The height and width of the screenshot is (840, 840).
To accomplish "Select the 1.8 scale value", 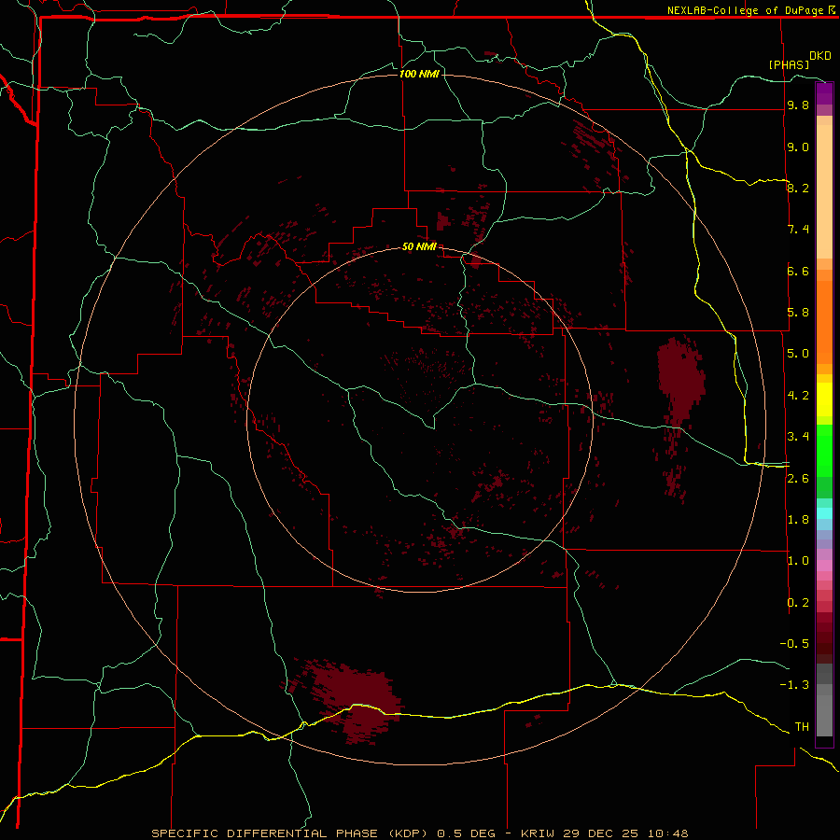I will click(x=798, y=520).
